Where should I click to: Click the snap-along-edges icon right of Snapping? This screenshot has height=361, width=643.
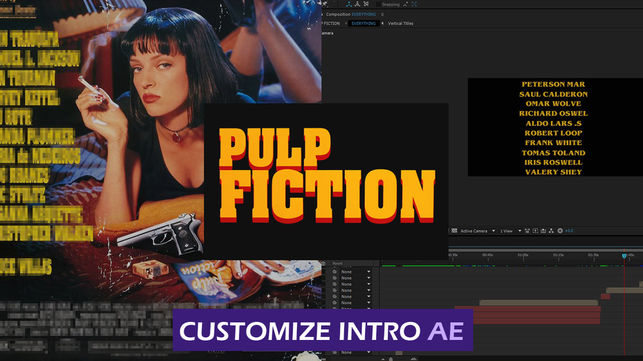click(x=406, y=4)
